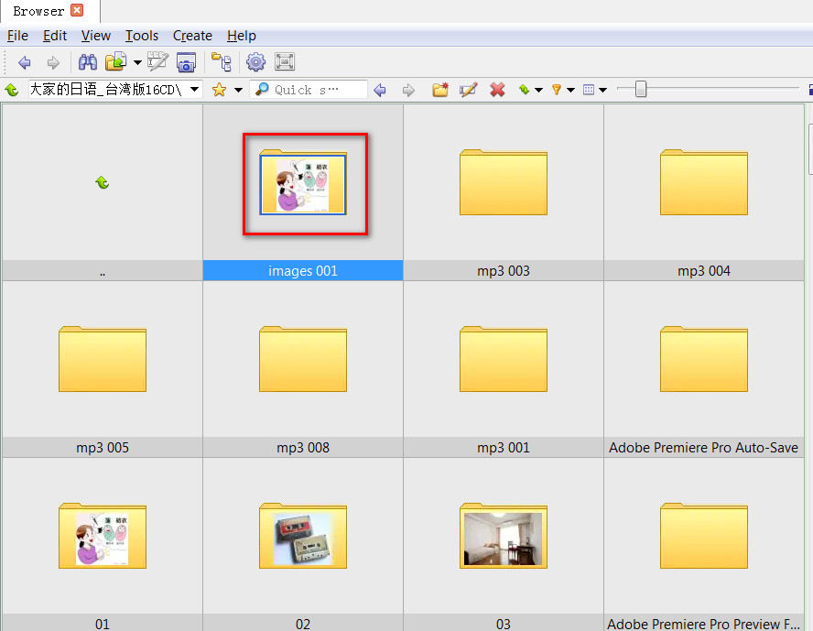This screenshot has width=813, height=631.
Task: Select the mp3 003 folder
Action: [504, 182]
